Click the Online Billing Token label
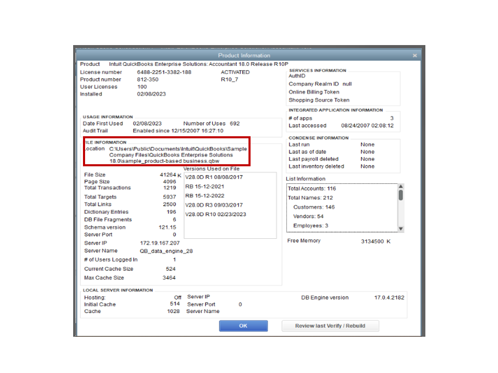 click(x=314, y=92)
